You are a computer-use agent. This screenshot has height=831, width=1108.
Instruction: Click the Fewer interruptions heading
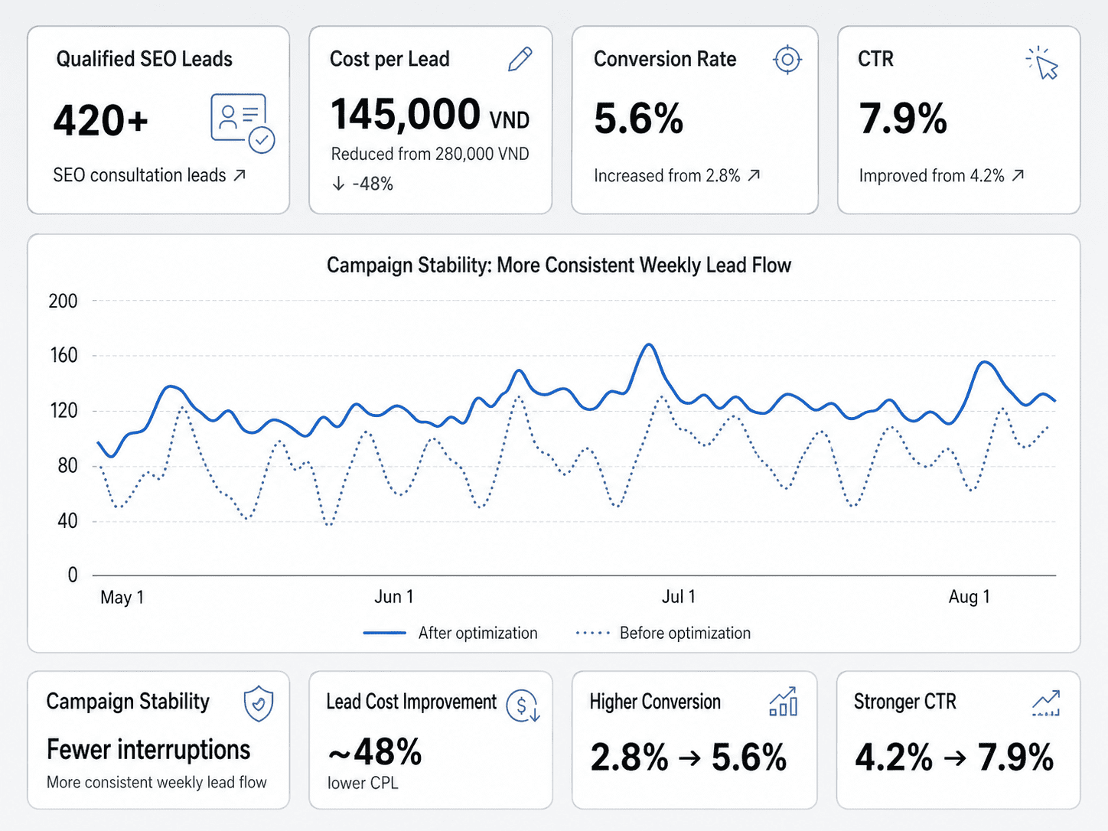click(x=148, y=750)
